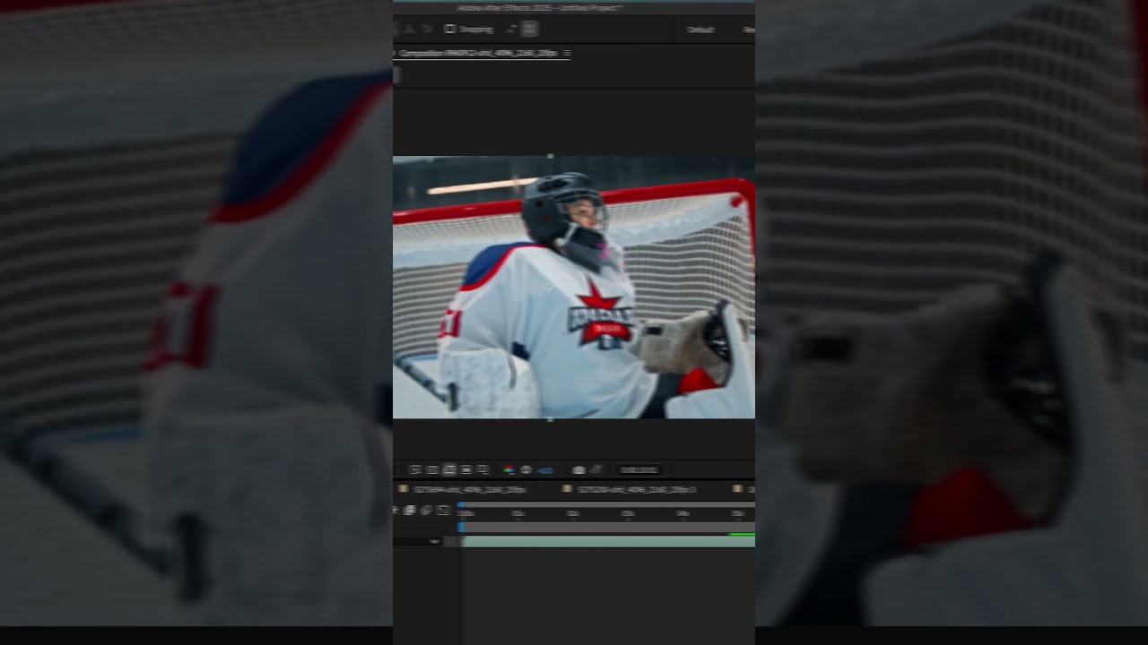Click the blue exposure value in viewer

tap(545, 470)
